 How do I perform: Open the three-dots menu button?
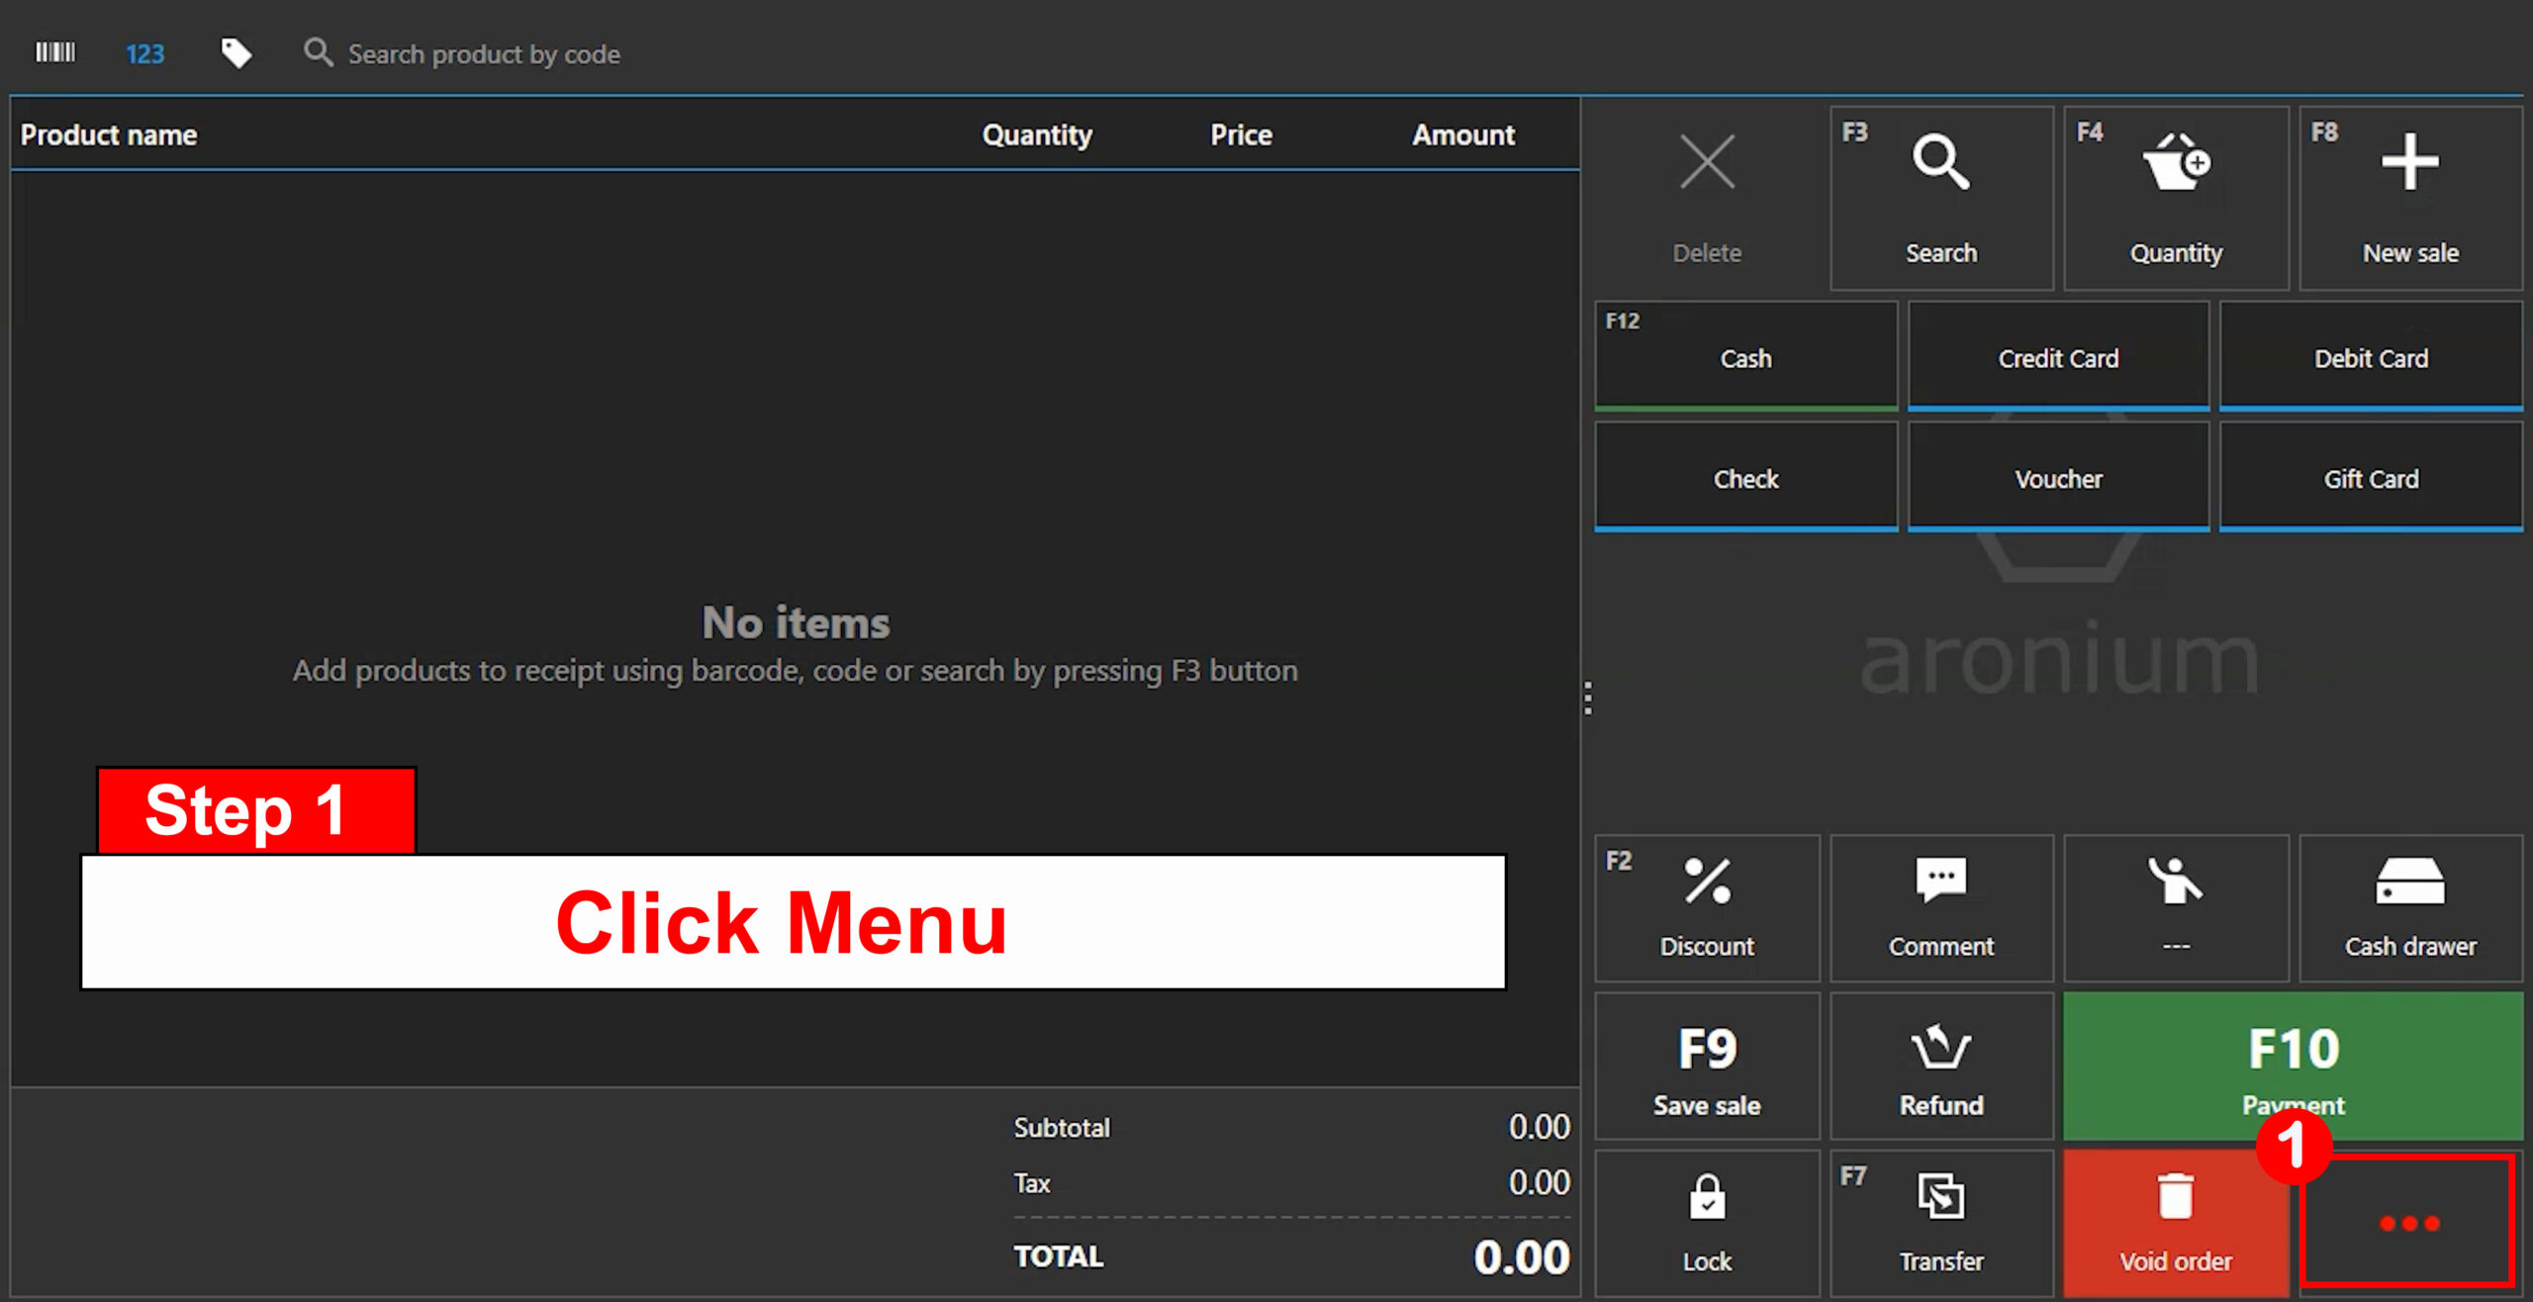pyautogui.click(x=2407, y=1223)
